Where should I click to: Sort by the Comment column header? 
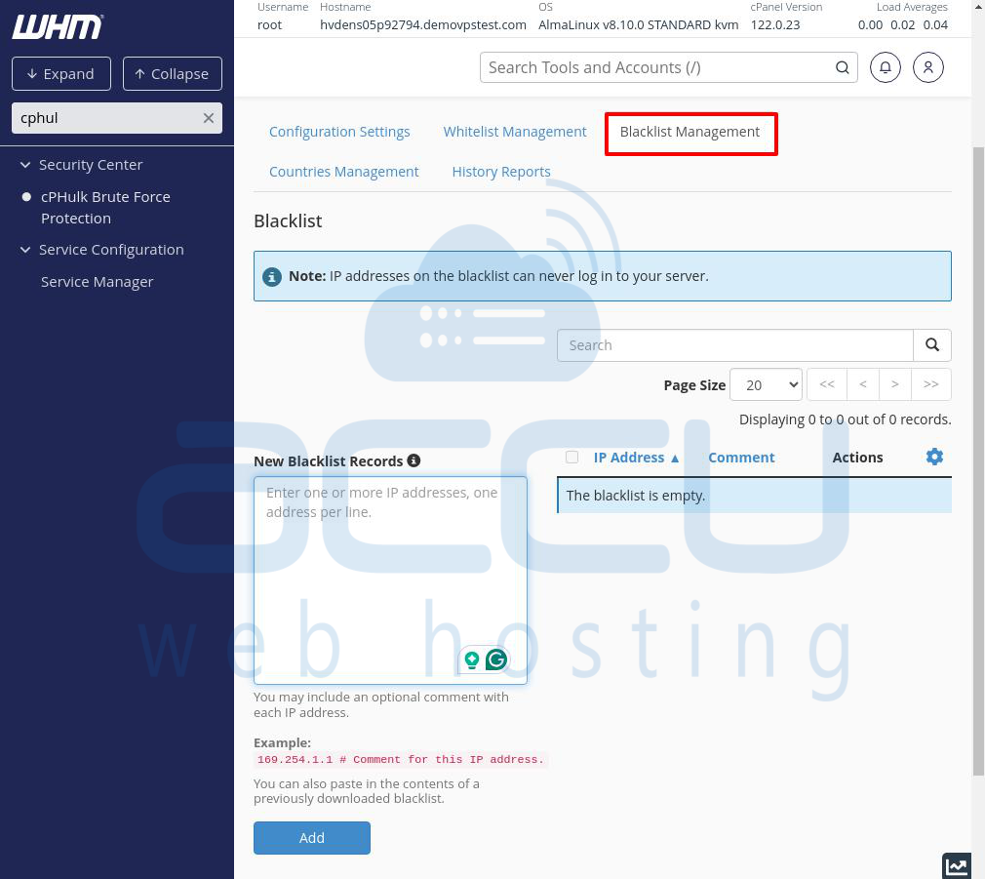(741, 458)
